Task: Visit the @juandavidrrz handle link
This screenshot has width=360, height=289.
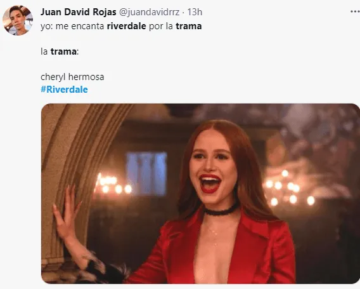Action: 149,12
